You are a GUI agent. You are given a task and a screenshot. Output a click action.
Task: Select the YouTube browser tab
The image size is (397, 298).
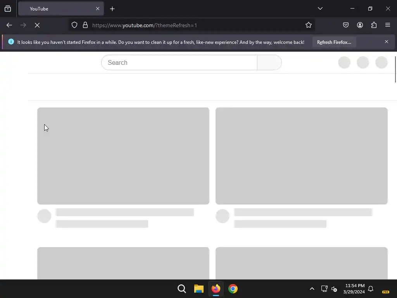click(61, 9)
